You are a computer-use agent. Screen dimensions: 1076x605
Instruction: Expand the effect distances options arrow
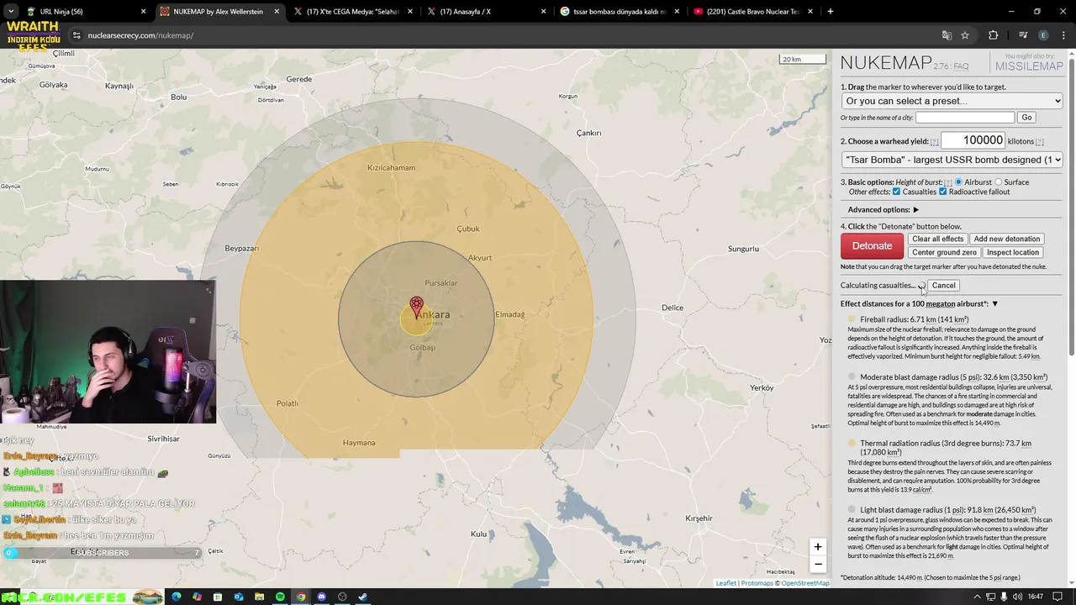994,304
